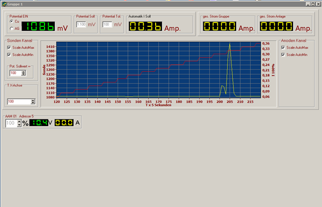
Task: Click the Potential Tol. input field
Action: tap(107, 25)
